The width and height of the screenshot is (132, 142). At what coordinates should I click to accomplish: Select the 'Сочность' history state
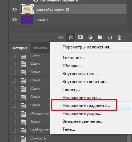pos(38,138)
